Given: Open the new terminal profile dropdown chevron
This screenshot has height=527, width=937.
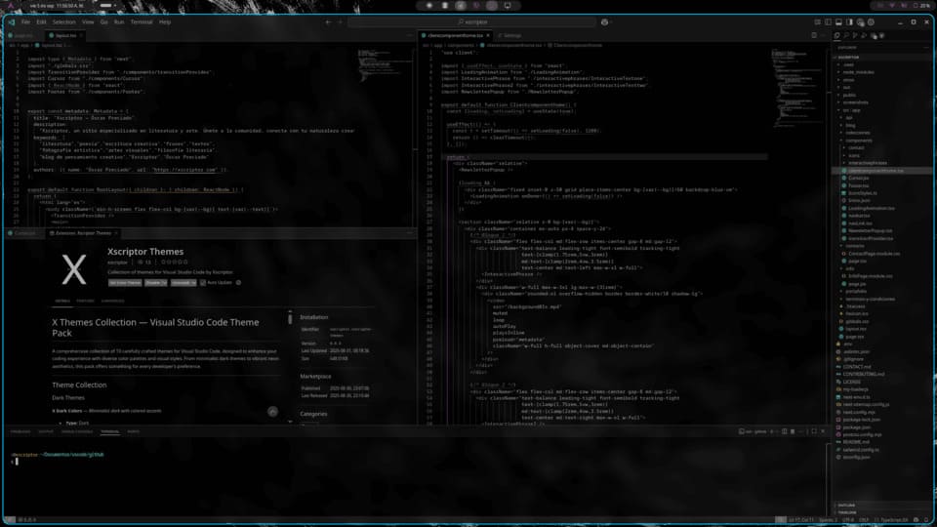Looking at the screenshot, I should 778,431.
